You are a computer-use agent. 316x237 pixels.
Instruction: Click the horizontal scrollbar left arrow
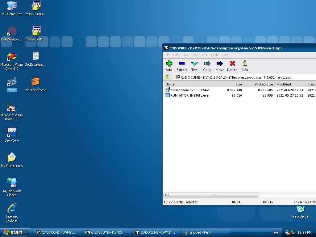(x=166, y=195)
